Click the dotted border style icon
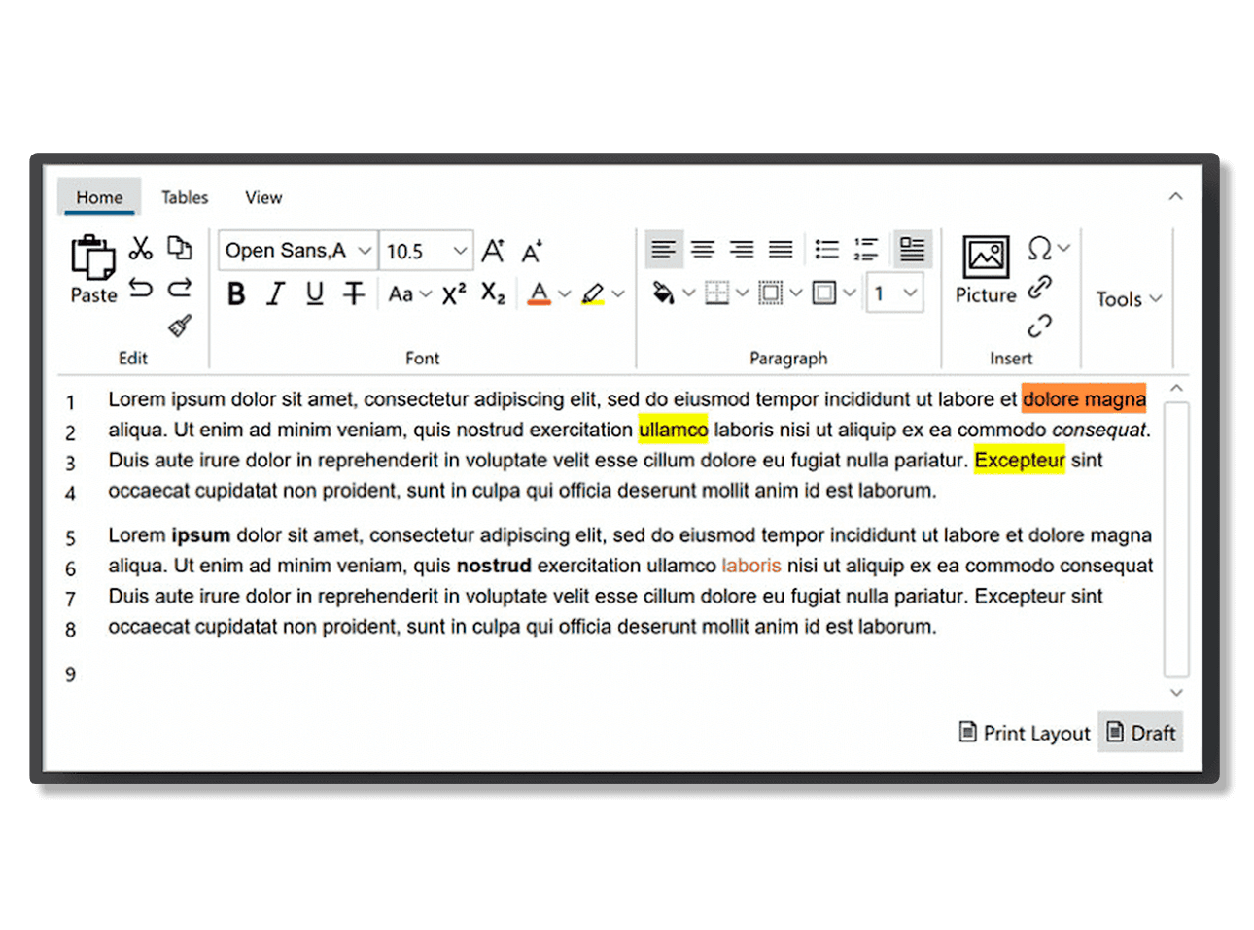The image size is (1254, 930). pyautogui.click(x=771, y=293)
